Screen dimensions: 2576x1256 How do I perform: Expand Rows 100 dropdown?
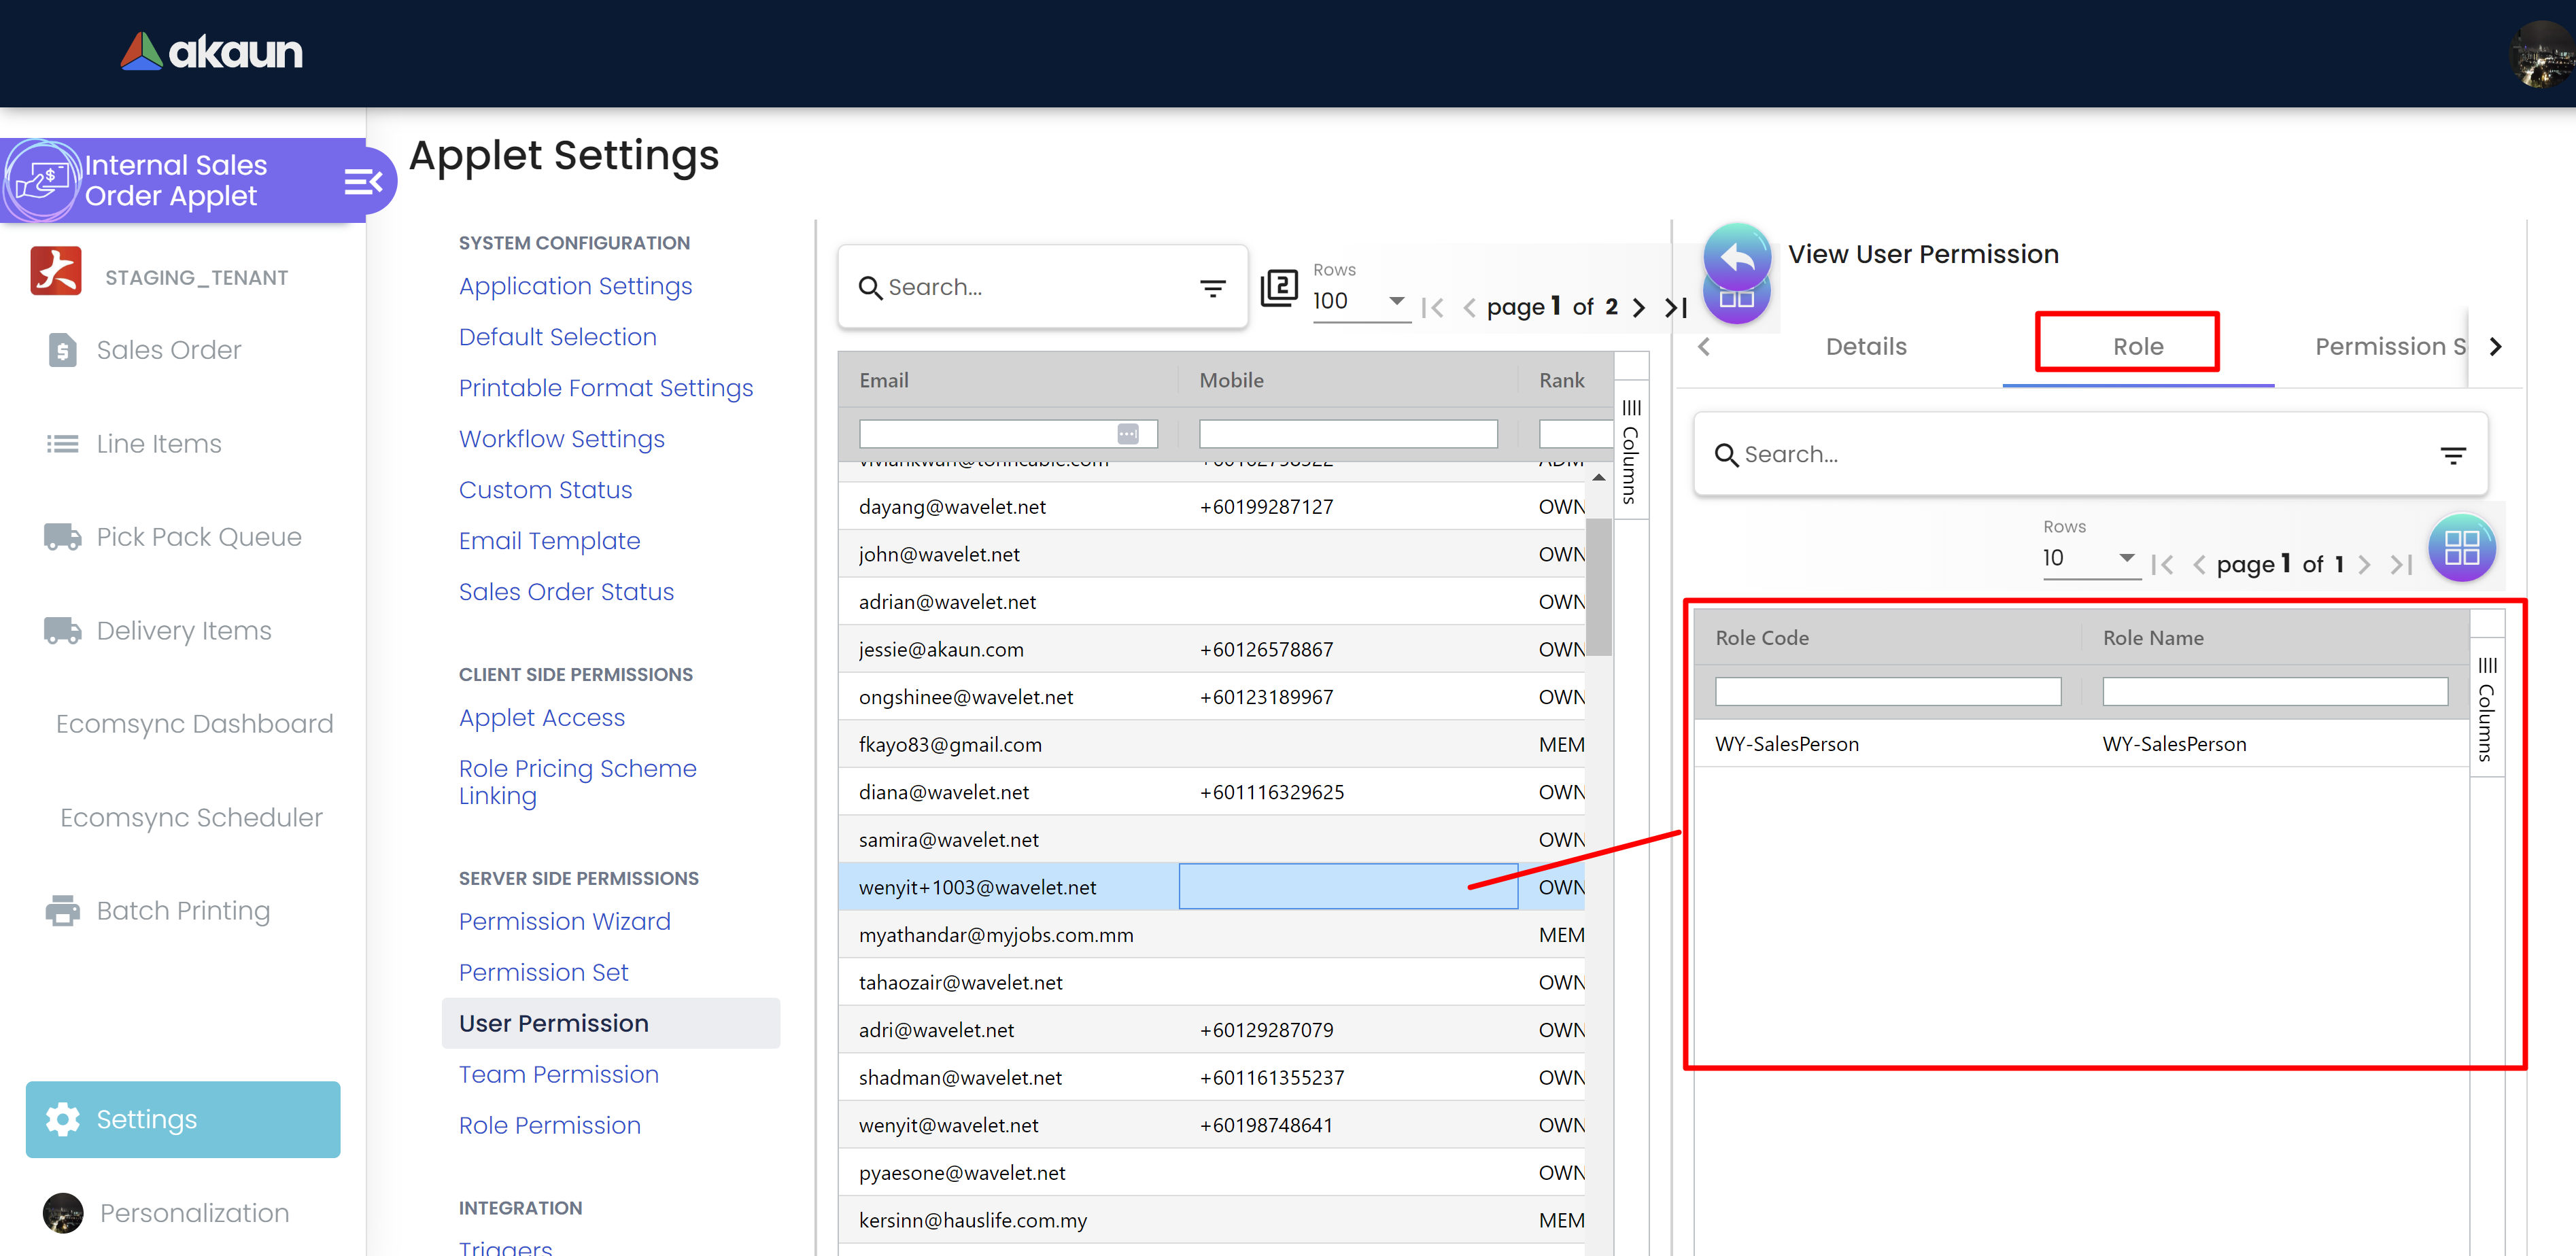[x=1396, y=300]
